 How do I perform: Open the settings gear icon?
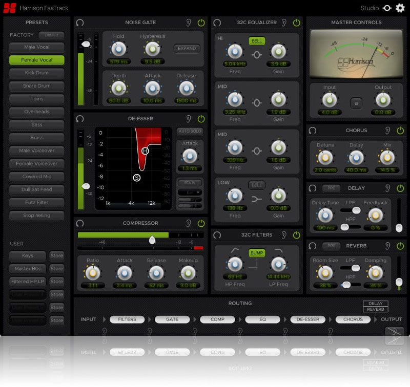(400, 8)
